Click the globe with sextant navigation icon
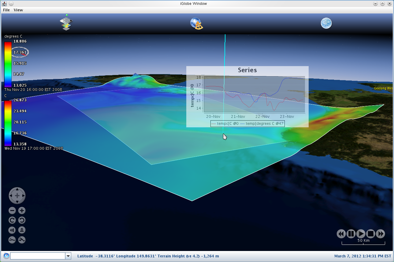This screenshot has width=394, height=262. [x=196, y=23]
